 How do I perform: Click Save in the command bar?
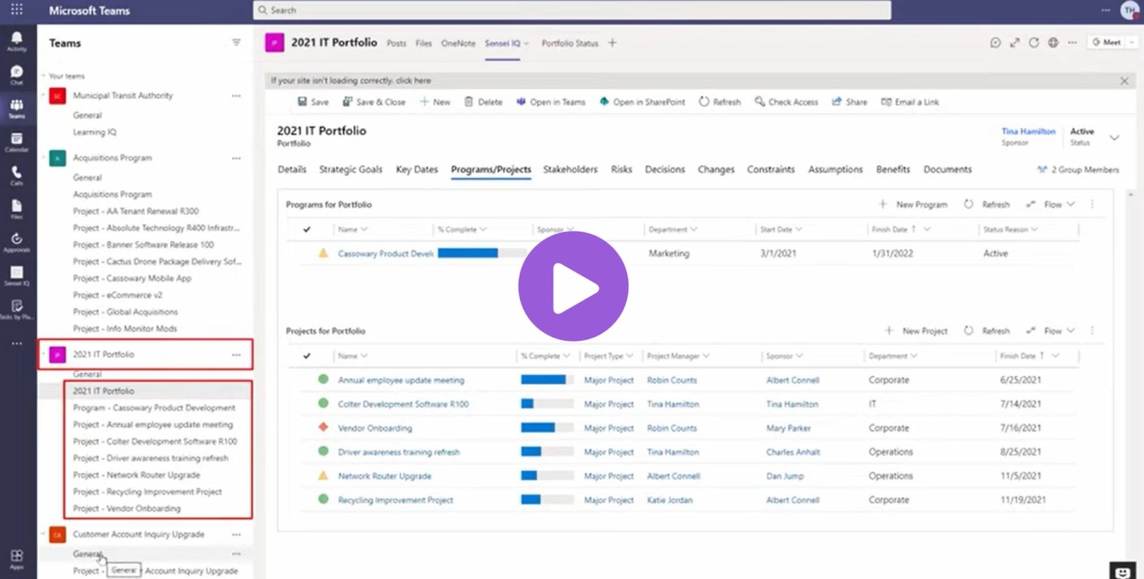313,102
